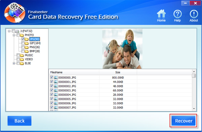Click the VIDEO folder icon
This screenshot has width=202, height=132.
click(x=22, y=59)
